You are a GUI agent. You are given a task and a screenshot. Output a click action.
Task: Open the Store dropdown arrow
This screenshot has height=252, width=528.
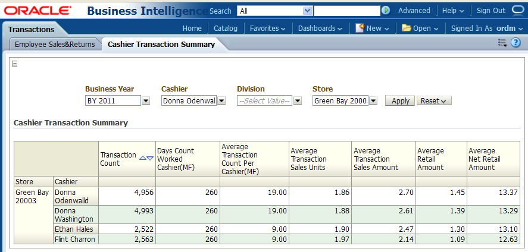coord(373,101)
